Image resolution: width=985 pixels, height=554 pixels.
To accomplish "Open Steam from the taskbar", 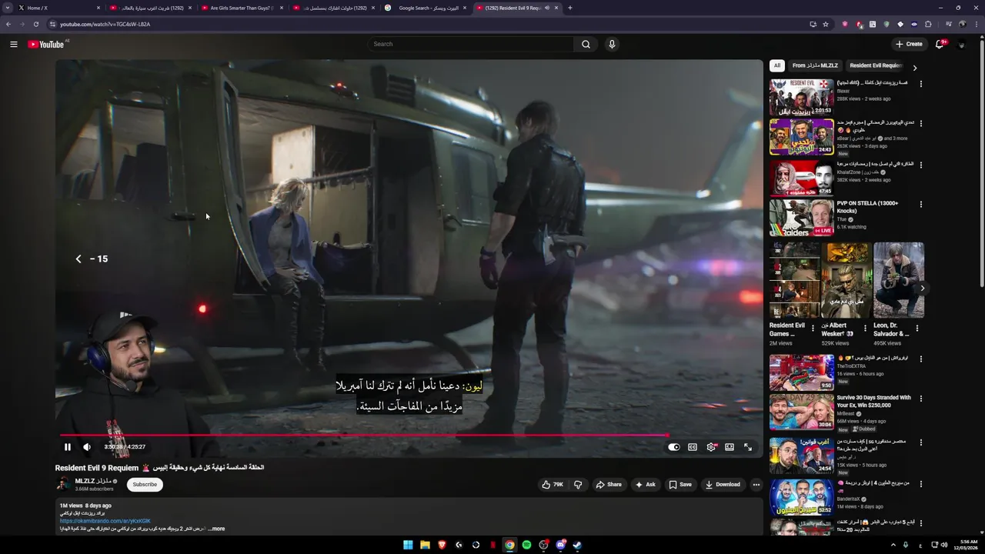I will pos(577,545).
